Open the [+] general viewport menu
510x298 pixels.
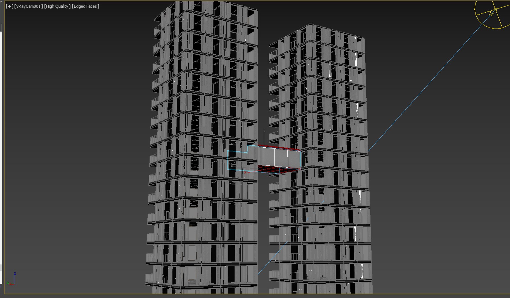pos(9,6)
